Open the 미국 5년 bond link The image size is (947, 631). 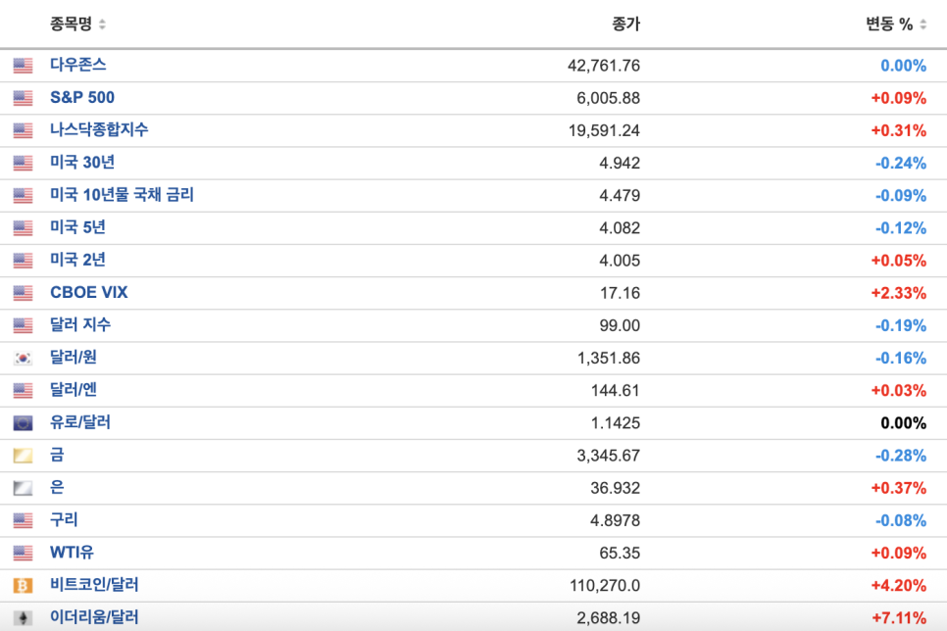coord(77,227)
